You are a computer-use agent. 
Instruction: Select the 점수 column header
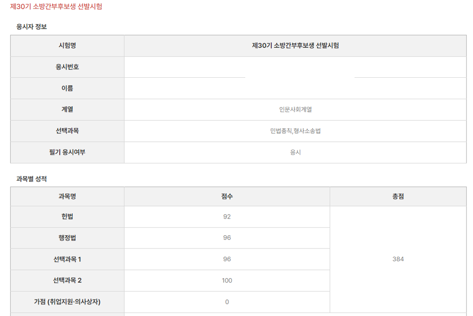227,197
